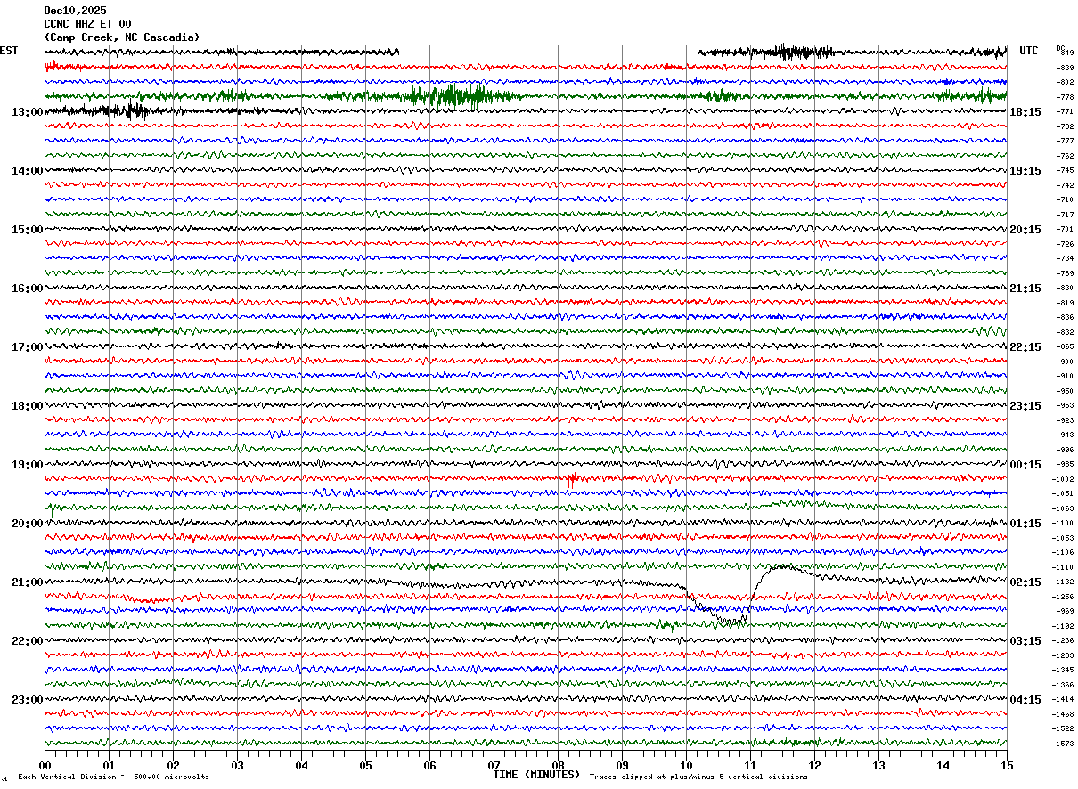
Task: Select the station code CCNC HHZ ET 00
Action: coord(87,24)
